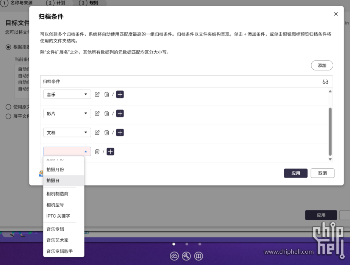Add sub-condition to 影片 row
The width and height of the screenshot is (350, 265).
coord(120,114)
